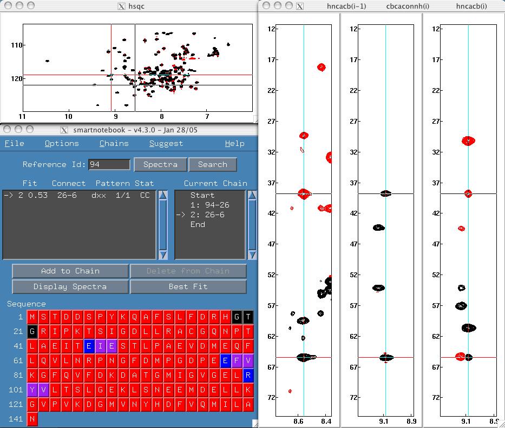Click the Add to Chain button

(70, 271)
